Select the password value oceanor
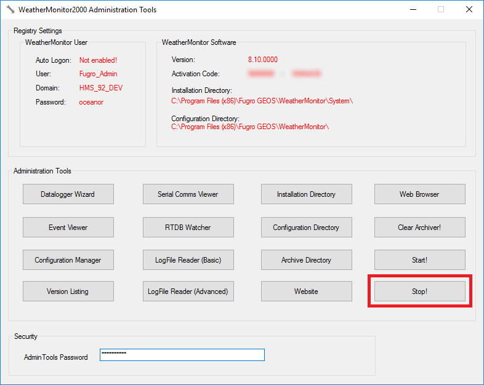 pos(91,102)
